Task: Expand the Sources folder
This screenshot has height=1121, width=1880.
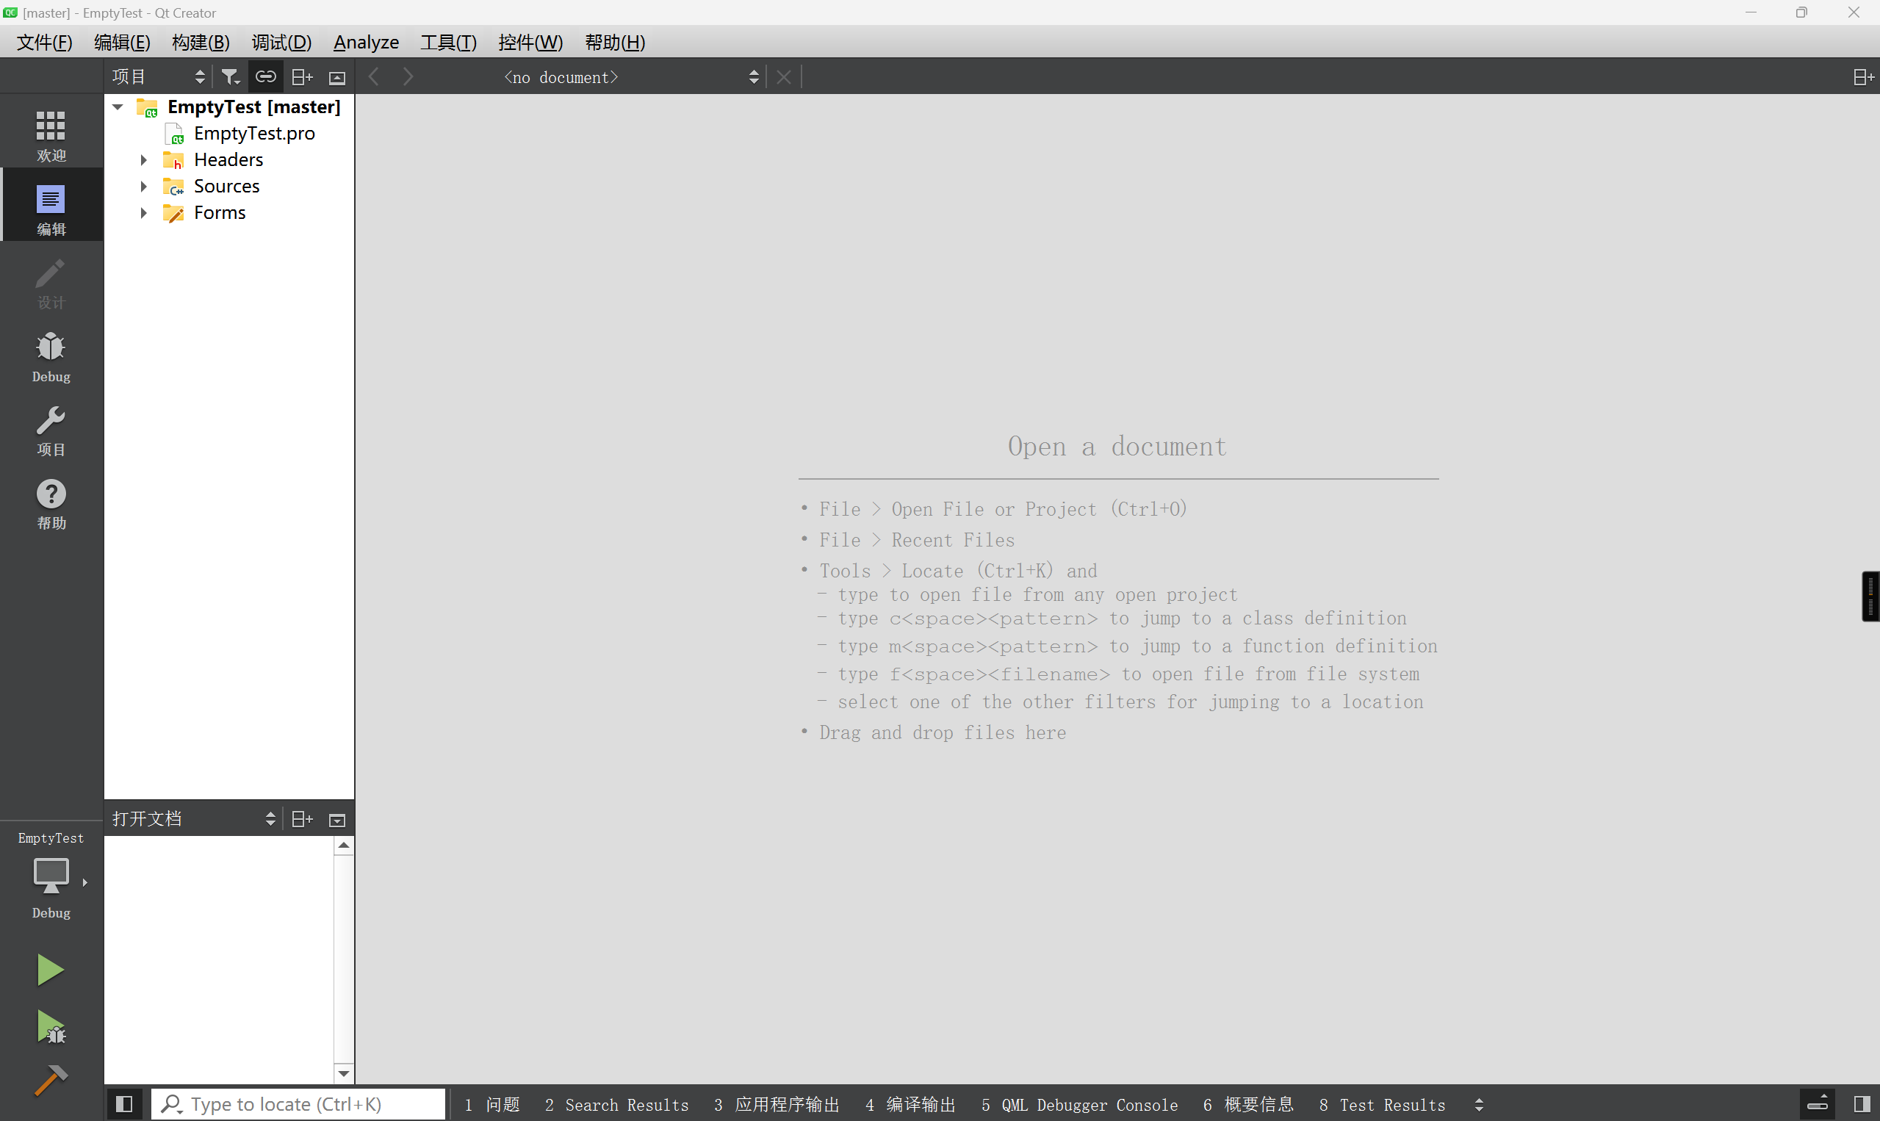Action: (143, 187)
